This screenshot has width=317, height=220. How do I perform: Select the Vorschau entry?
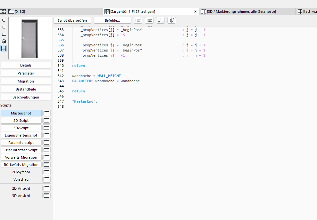pos(21,179)
